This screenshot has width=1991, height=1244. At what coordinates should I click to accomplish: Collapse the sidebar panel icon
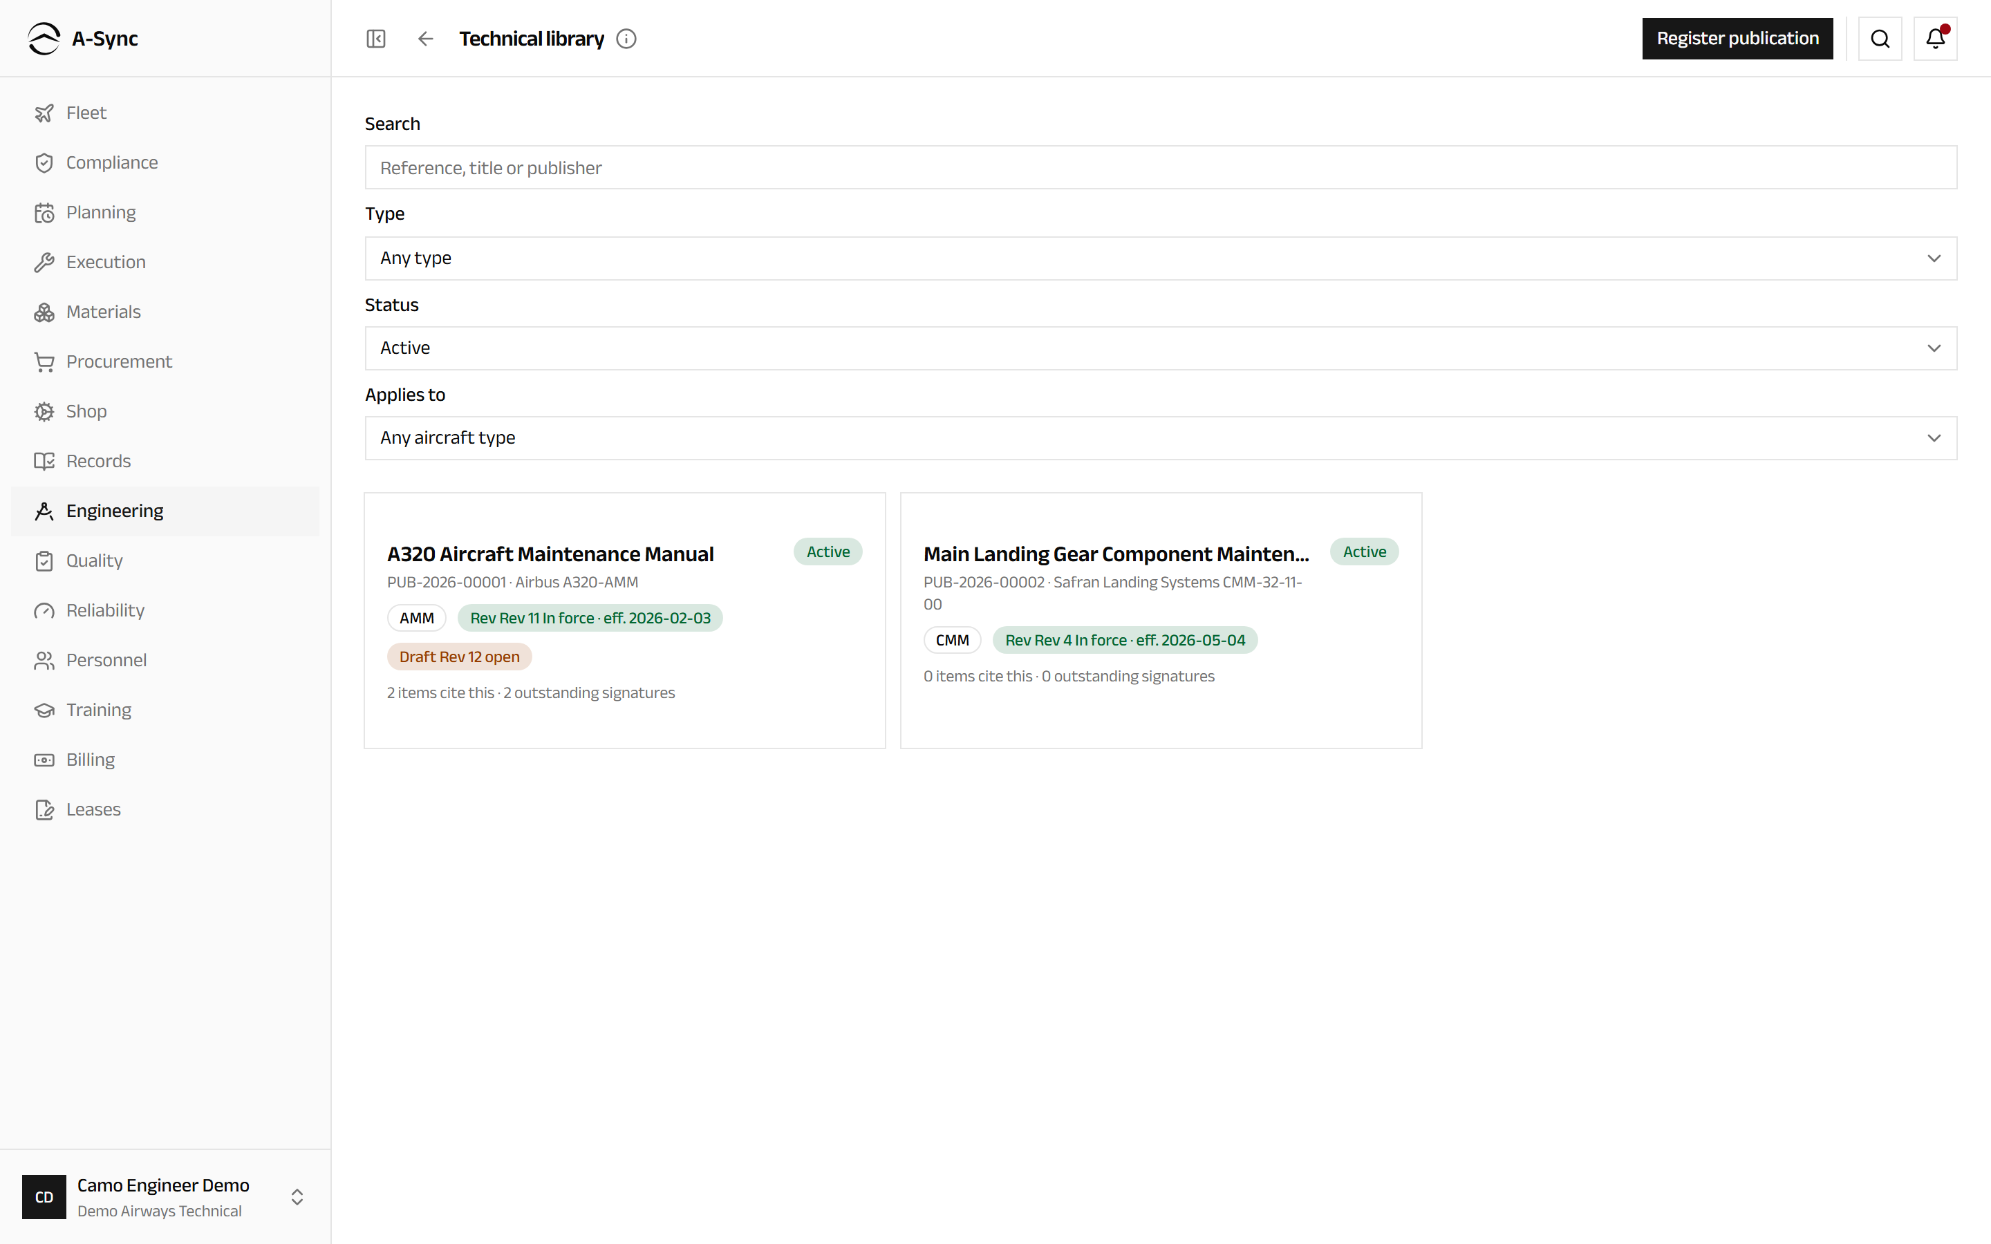click(x=376, y=39)
